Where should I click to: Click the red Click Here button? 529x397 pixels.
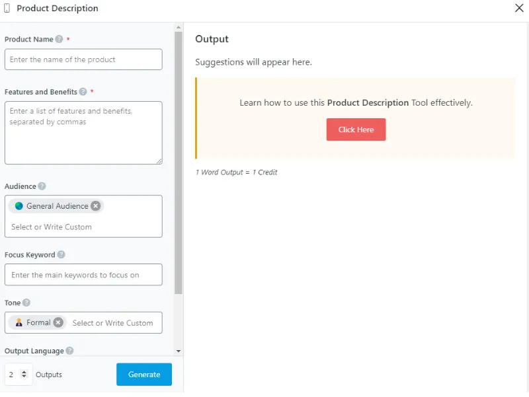pyautogui.click(x=356, y=129)
